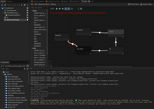Zoom out the state graph
This screenshot has height=109, width=154.
57,9
